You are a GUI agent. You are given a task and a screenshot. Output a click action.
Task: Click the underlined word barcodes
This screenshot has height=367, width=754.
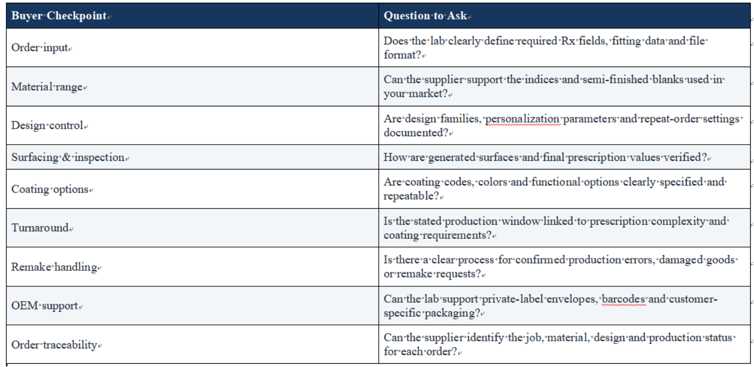tap(623, 299)
